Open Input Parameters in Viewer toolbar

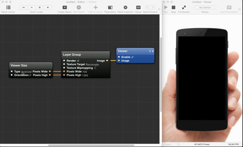tap(229, 7)
